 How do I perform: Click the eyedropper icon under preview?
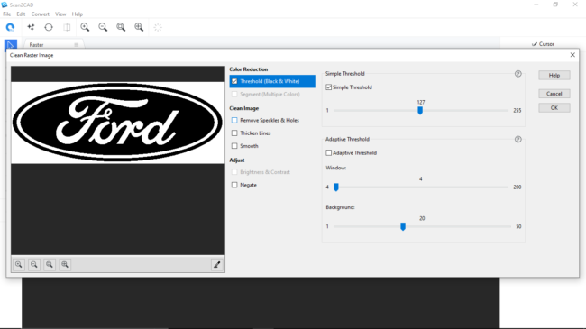coord(216,265)
